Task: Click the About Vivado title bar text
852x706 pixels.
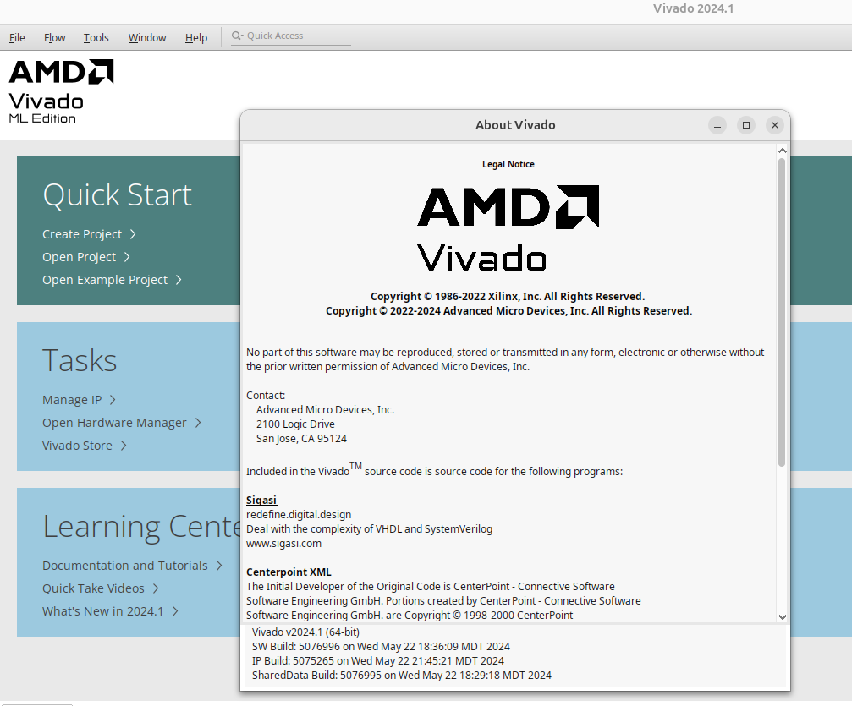Action: pyautogui.click(x=515, y=125)
